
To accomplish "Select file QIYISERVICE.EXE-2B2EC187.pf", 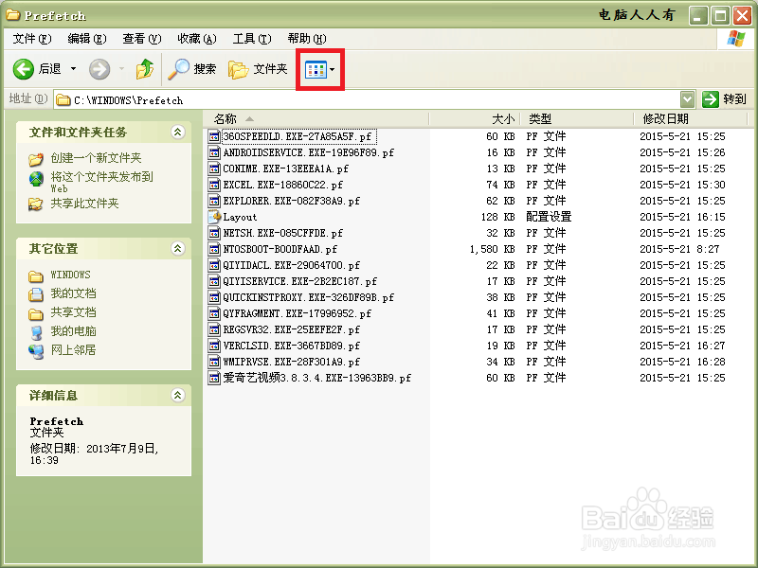I will pyautogui.click(x=300, y=281).
